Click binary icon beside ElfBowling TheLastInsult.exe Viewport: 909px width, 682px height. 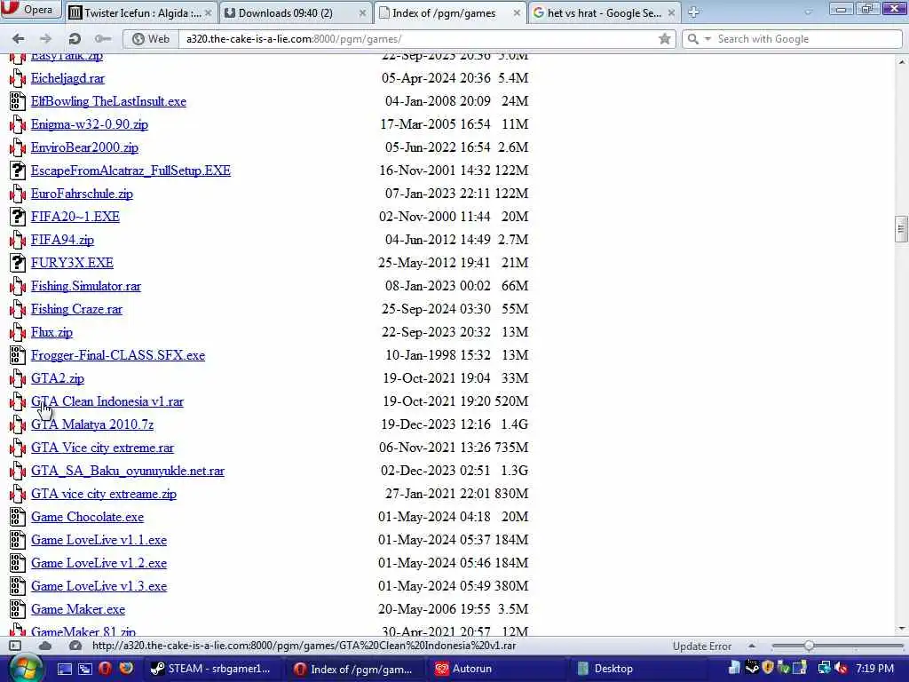pyautogui.click(x=18, y=101)
